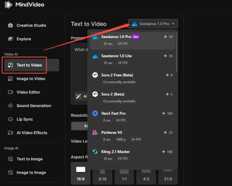Click the PixVerse V5 camera icon
This screenshot has height=186, width=232.
[95, 132]
